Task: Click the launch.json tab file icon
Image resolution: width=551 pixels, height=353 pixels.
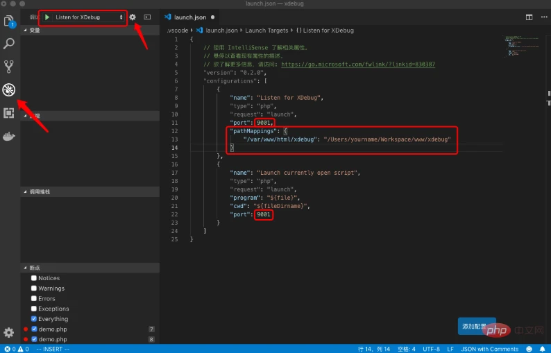Action: click(x=168, y=17)
